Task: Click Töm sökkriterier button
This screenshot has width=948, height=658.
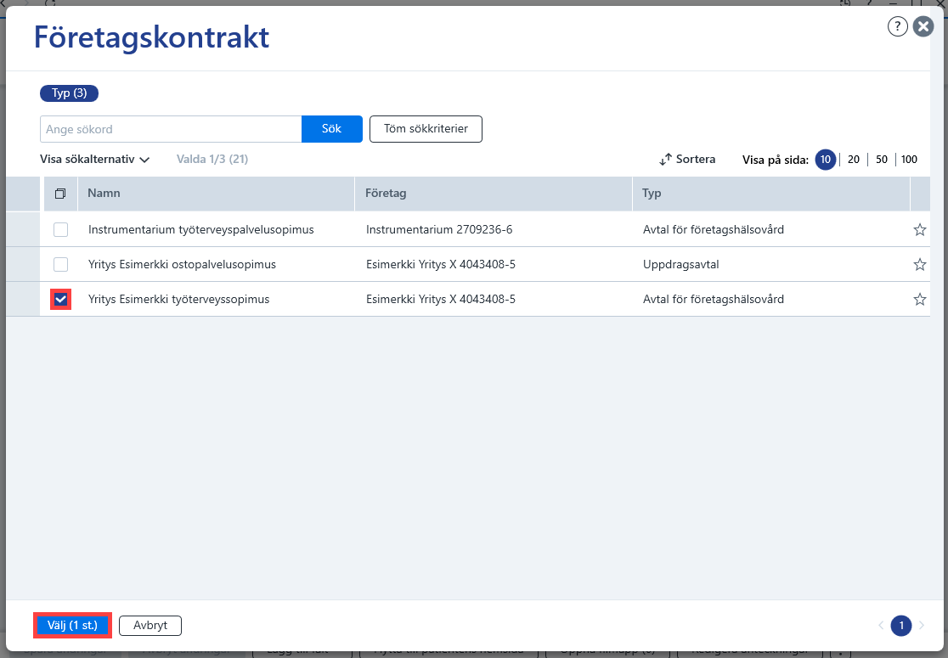Action: (x=426, y=129)
